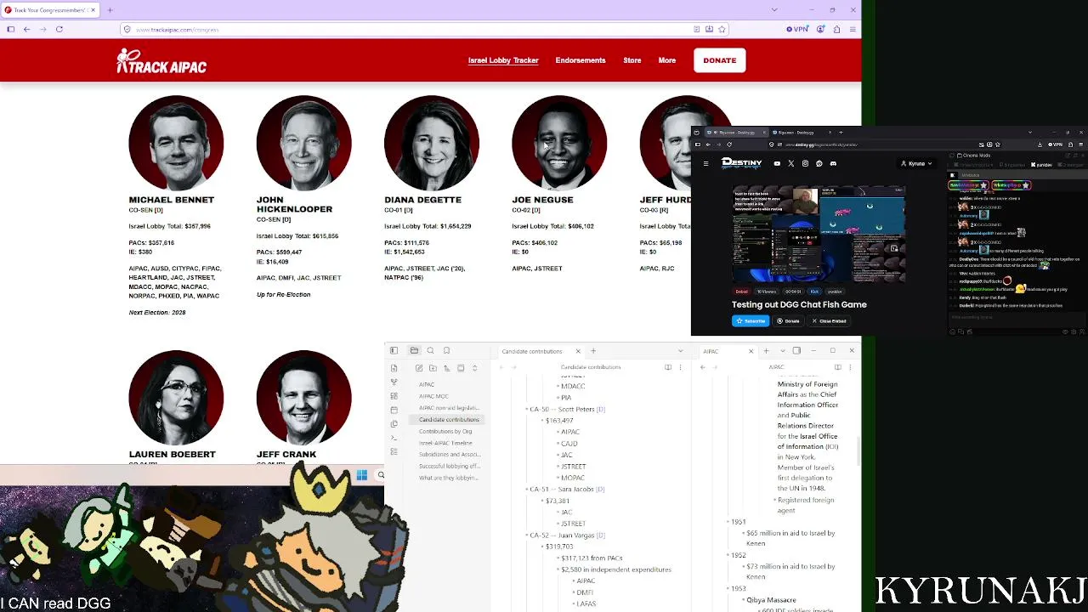This screenshot has height=612, width=1088.
Task: Create a new folder in Obsidian
Action: point(433,368)
